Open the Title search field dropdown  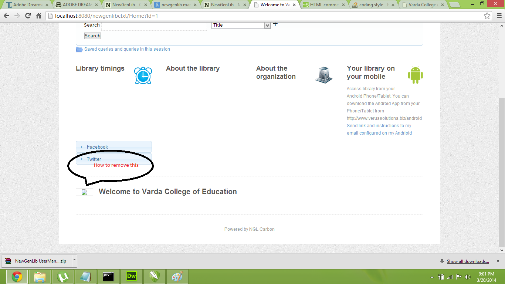tap(241, 25)
